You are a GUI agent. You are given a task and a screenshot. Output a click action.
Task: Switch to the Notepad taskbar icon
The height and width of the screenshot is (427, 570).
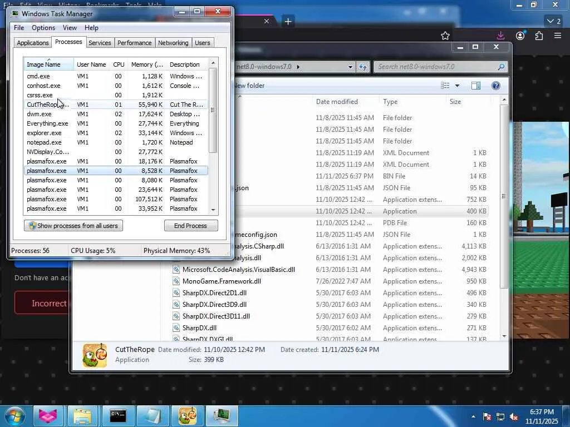click(153, 416)
